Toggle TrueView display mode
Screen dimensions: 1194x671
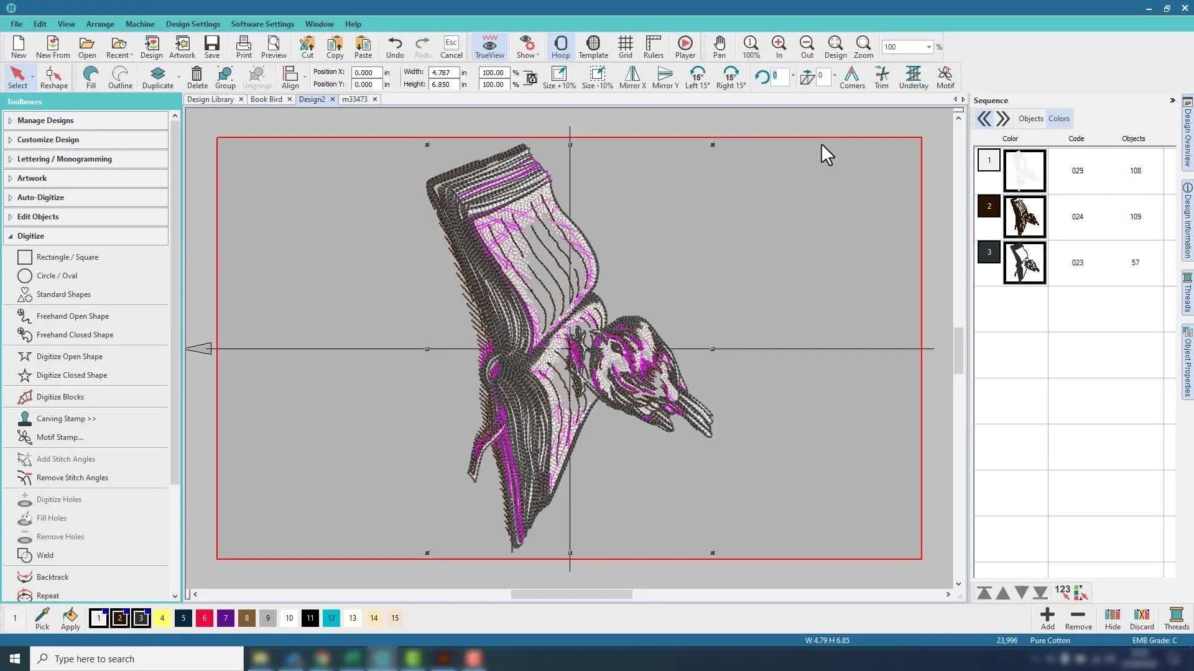[x=489, y=47]
